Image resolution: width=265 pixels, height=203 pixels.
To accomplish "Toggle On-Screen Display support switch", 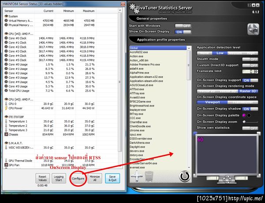I will pos(250,80).
